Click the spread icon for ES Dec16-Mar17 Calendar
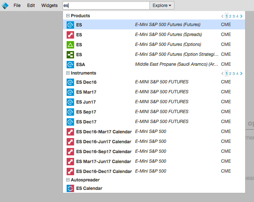Screen dimensions: 254x202 point(70,132)
